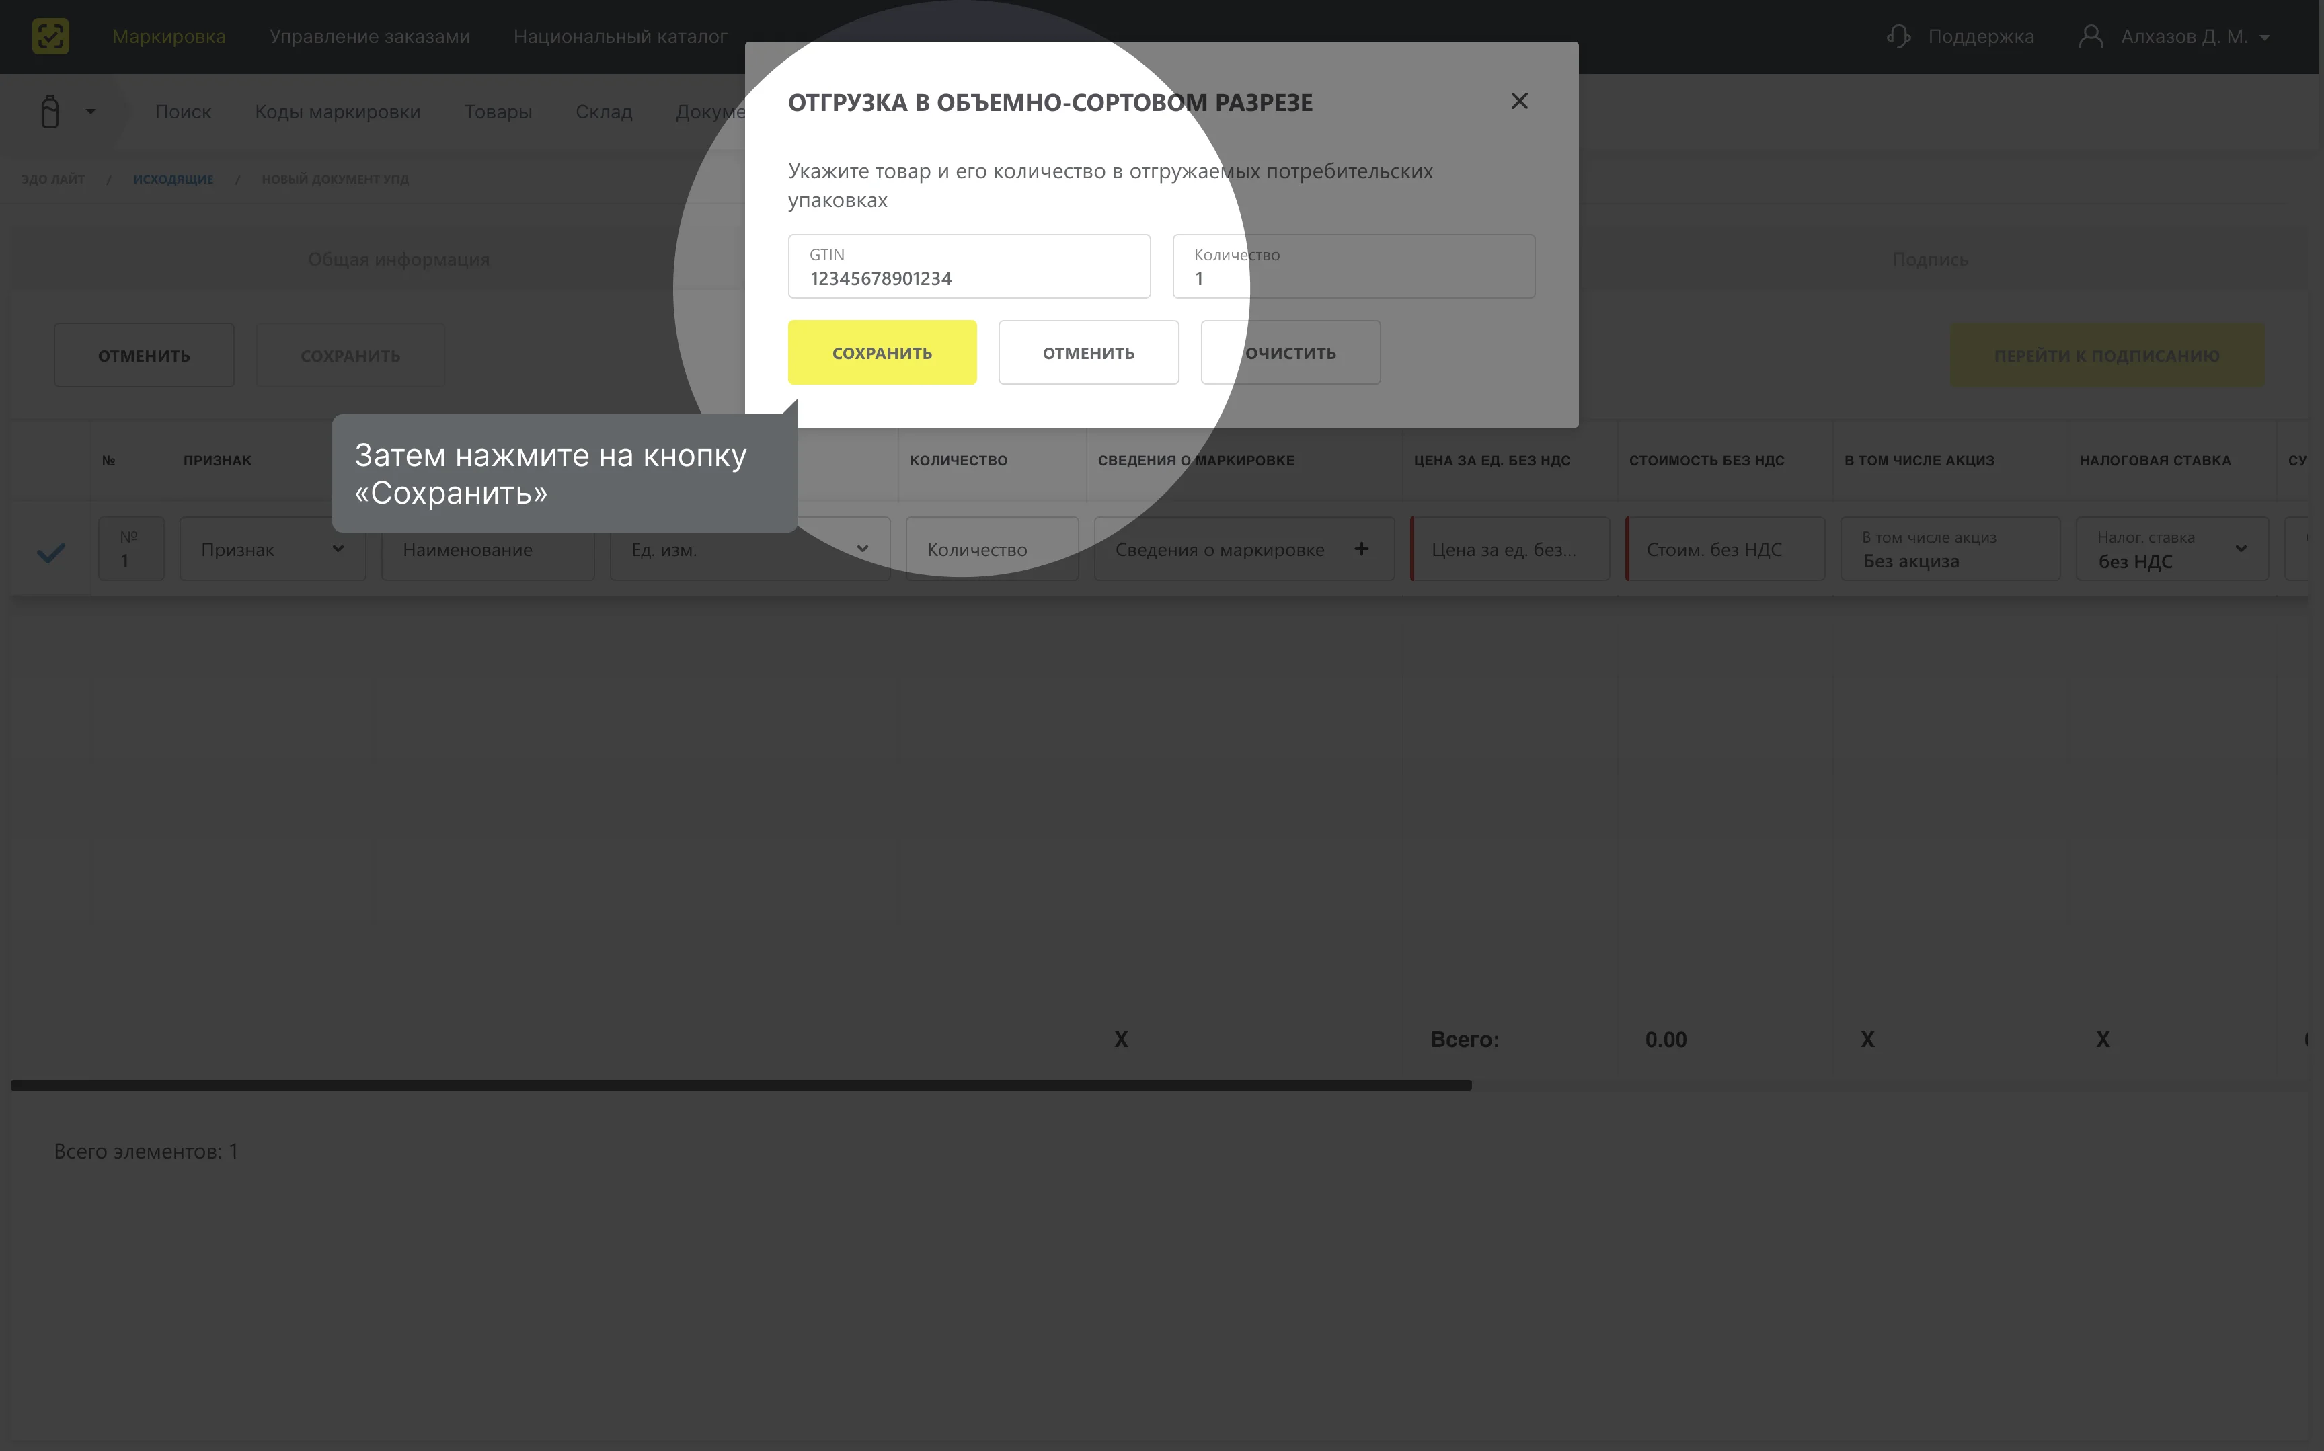The image size is (2324, 1451).
Task: Open Управление заказами menu item
Action: pos(369,36)
